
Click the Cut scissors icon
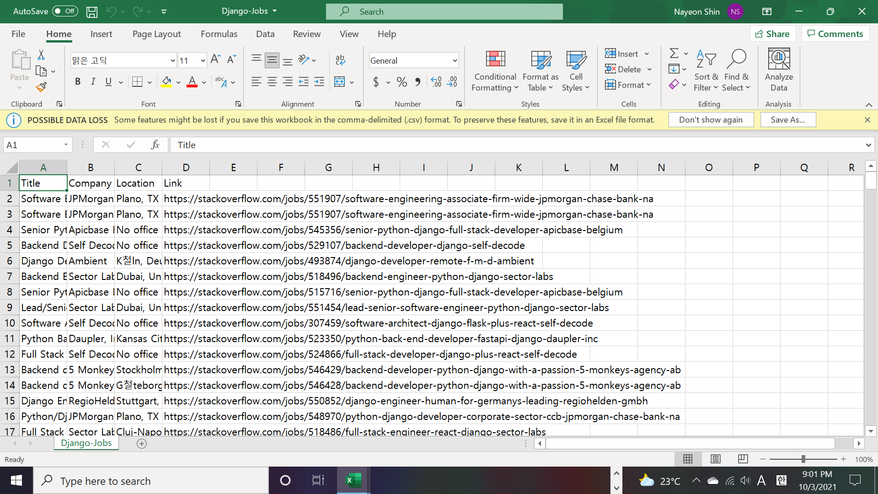41,55
